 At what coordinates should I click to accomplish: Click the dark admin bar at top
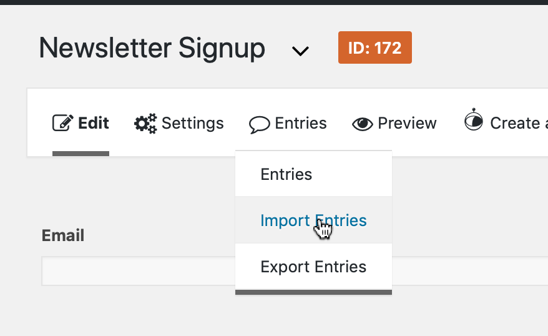(x=274, y=2)
